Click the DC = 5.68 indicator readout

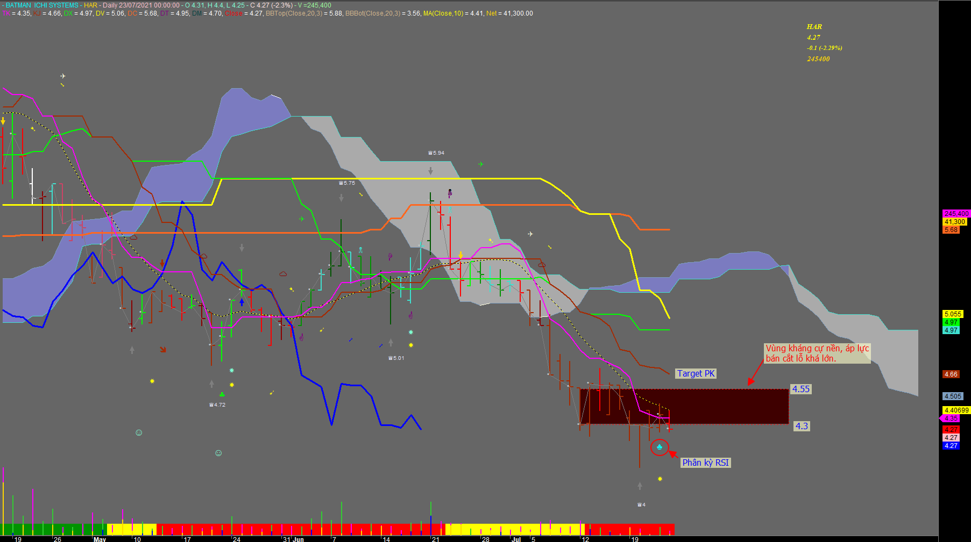(142, 13)
